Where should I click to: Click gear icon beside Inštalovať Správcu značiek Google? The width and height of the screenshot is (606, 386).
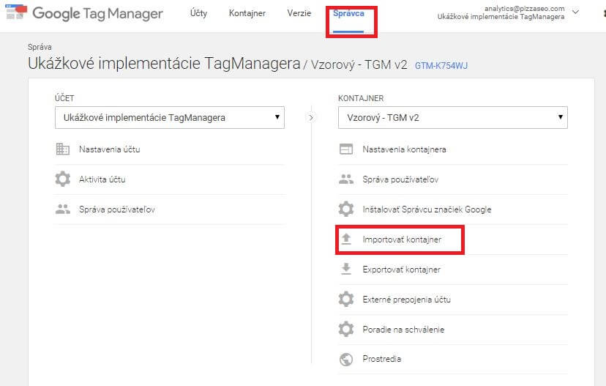coord(346,209)
